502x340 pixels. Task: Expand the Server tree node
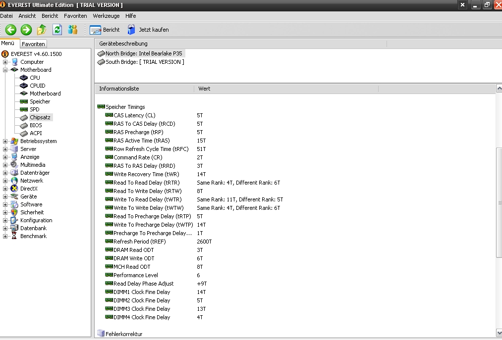5,149
